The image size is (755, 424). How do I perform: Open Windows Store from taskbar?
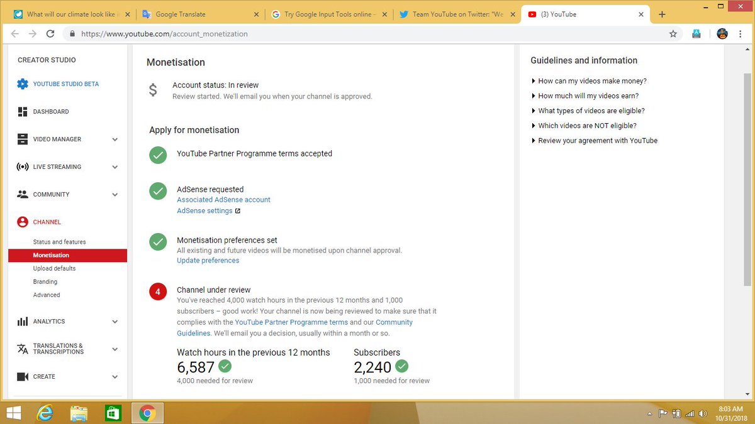pos(113,413)
